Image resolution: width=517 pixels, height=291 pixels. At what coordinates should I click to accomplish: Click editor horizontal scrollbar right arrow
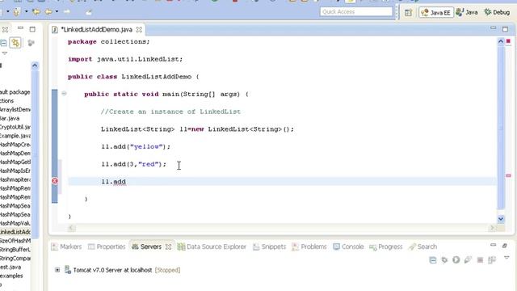[492, 228]
